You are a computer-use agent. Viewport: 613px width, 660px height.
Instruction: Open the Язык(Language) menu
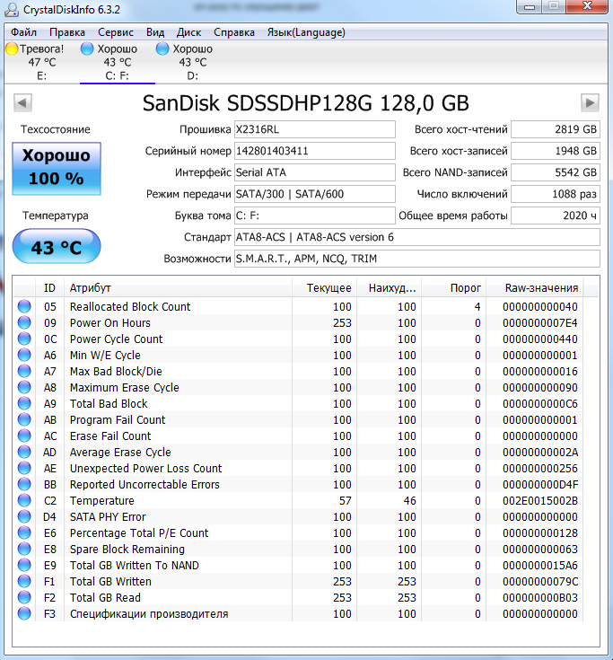point(305,32)
